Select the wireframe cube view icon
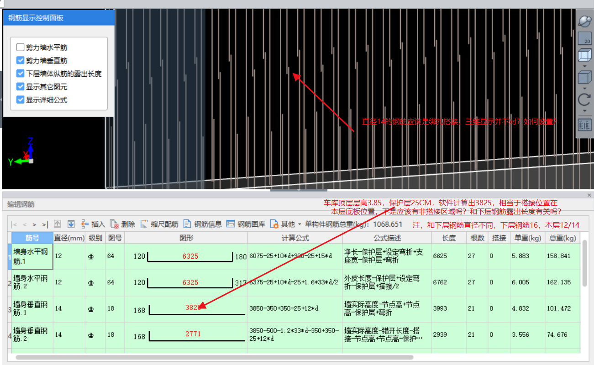This screenshot has width=594, height=365. click(584, 56)
